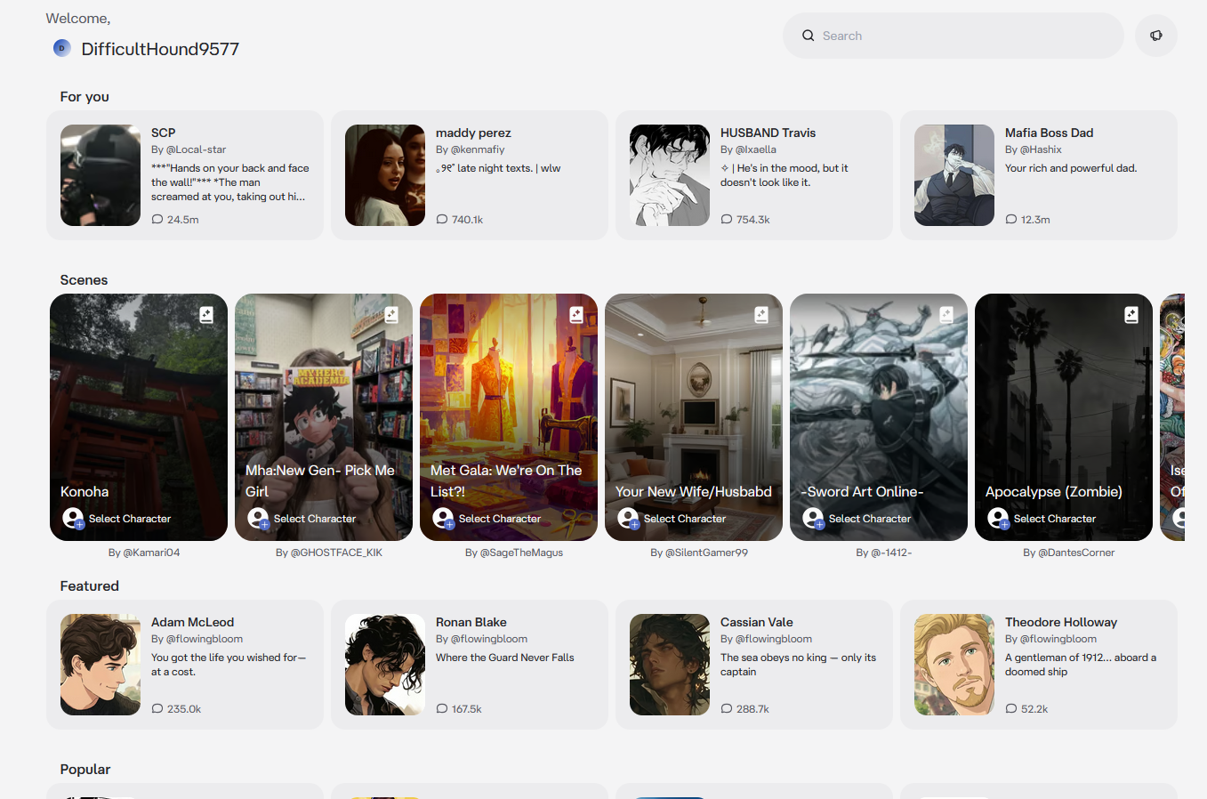Click the Cassian Vale character name
Screen dimensions: 1207x799
coord(757,622)
